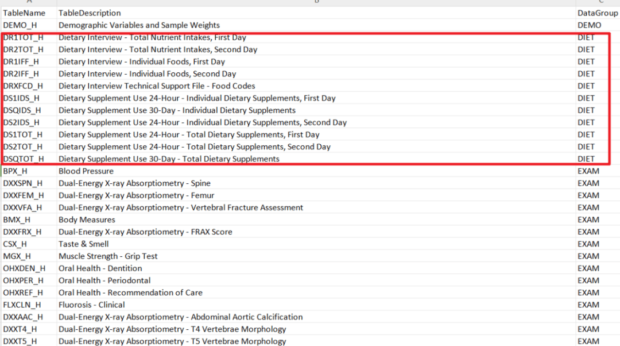Click the DIET cell in DSQTOT_H row
This screenshot has width=620, height=346.
coord(586,159)
